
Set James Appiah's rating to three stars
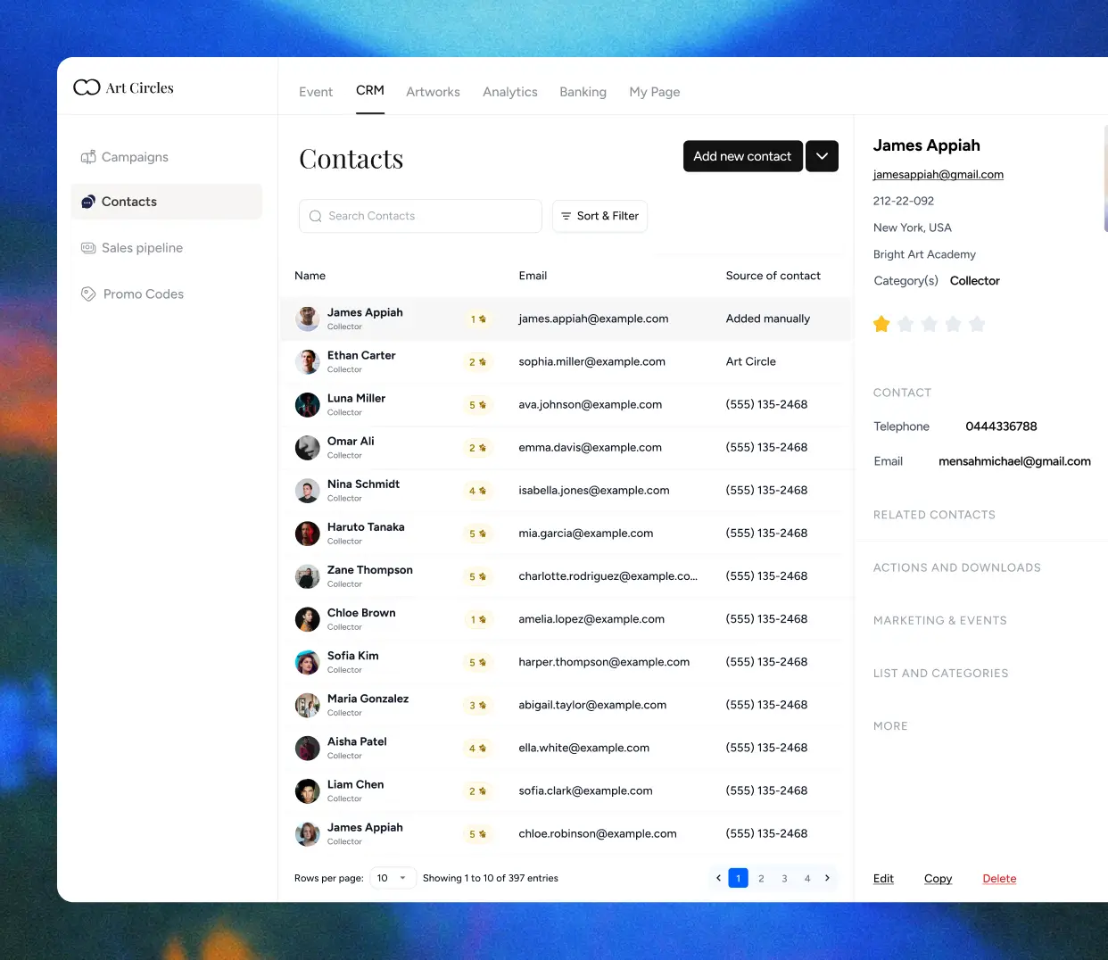coord(929,324)
